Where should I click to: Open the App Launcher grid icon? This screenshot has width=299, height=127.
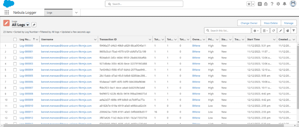click(x=7, y=13)
